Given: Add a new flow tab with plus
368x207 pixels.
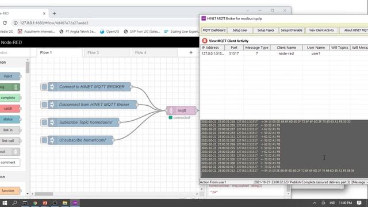Looking at the screenshot, I should (x=191, y=53).
